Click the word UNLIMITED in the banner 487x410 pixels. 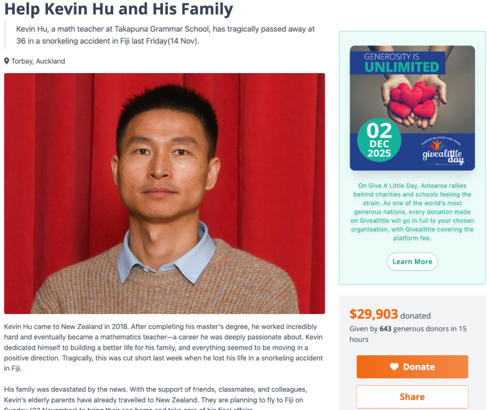401,67
